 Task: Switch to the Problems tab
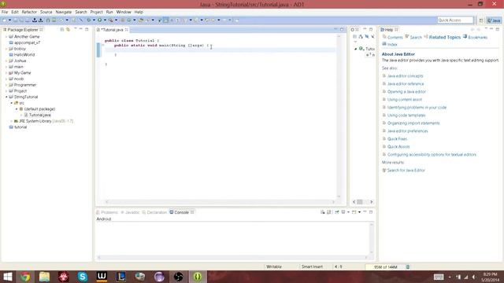[x=107, y=212]
